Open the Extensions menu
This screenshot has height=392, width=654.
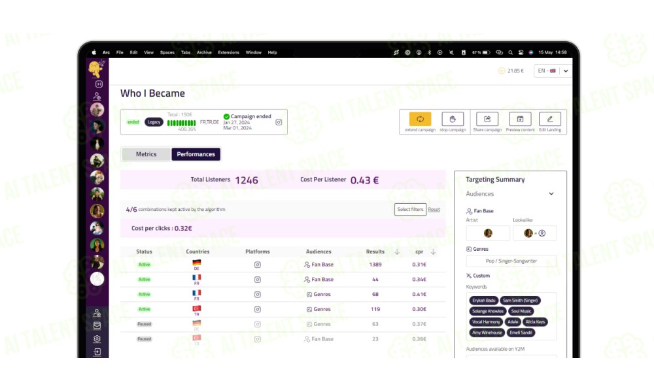click(228, 52)
